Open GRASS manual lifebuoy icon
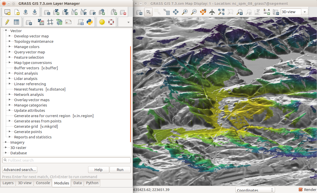 click(111, 22)
